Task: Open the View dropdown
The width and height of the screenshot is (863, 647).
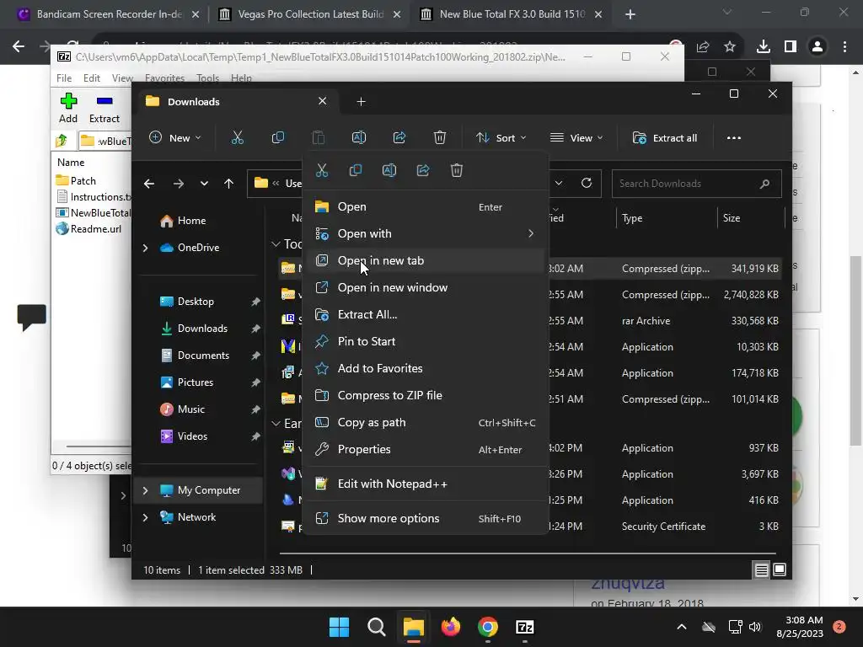Action: [576, 137]
